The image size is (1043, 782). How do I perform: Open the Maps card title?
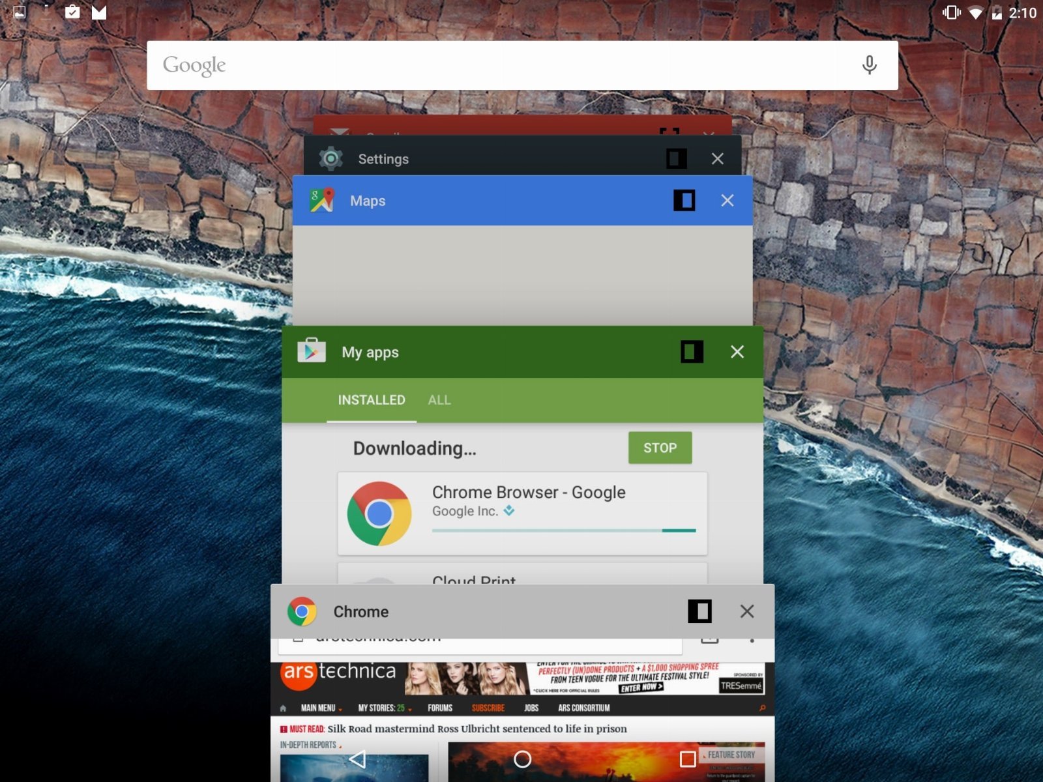[x=368, y=201]
